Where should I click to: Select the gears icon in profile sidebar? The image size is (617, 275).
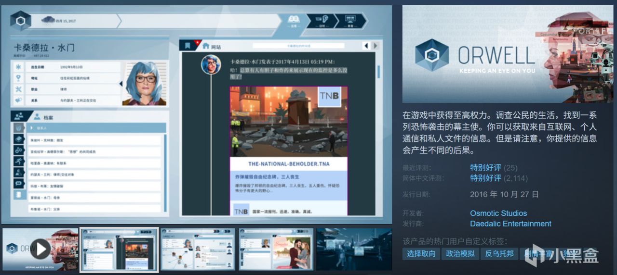tap(19, 150)
